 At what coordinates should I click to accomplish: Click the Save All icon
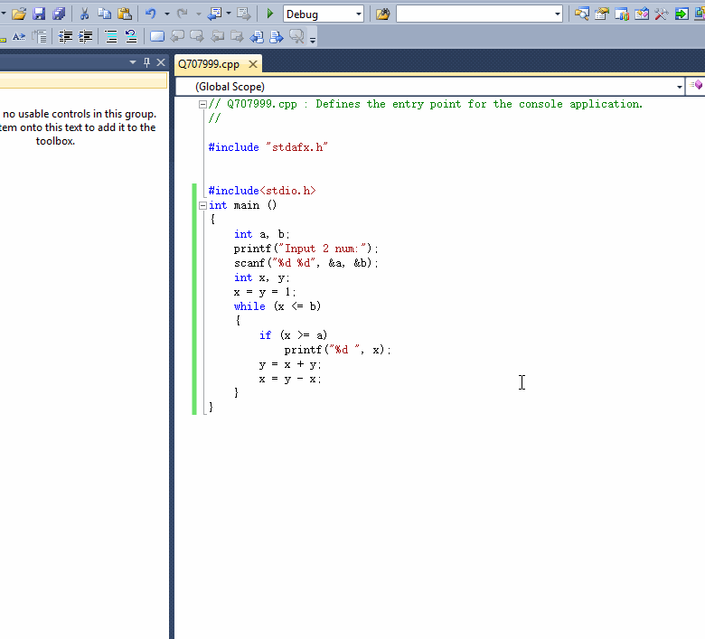pos(59,14)
